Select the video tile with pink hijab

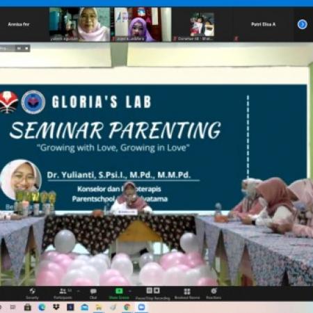click(79, 24)
